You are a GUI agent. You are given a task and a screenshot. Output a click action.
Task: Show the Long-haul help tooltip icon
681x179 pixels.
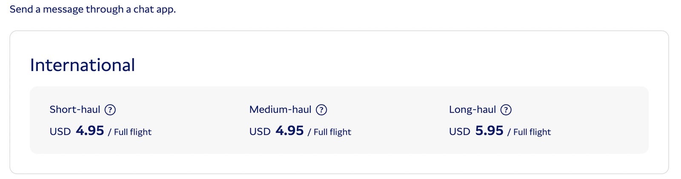click(x=506, y=110)
